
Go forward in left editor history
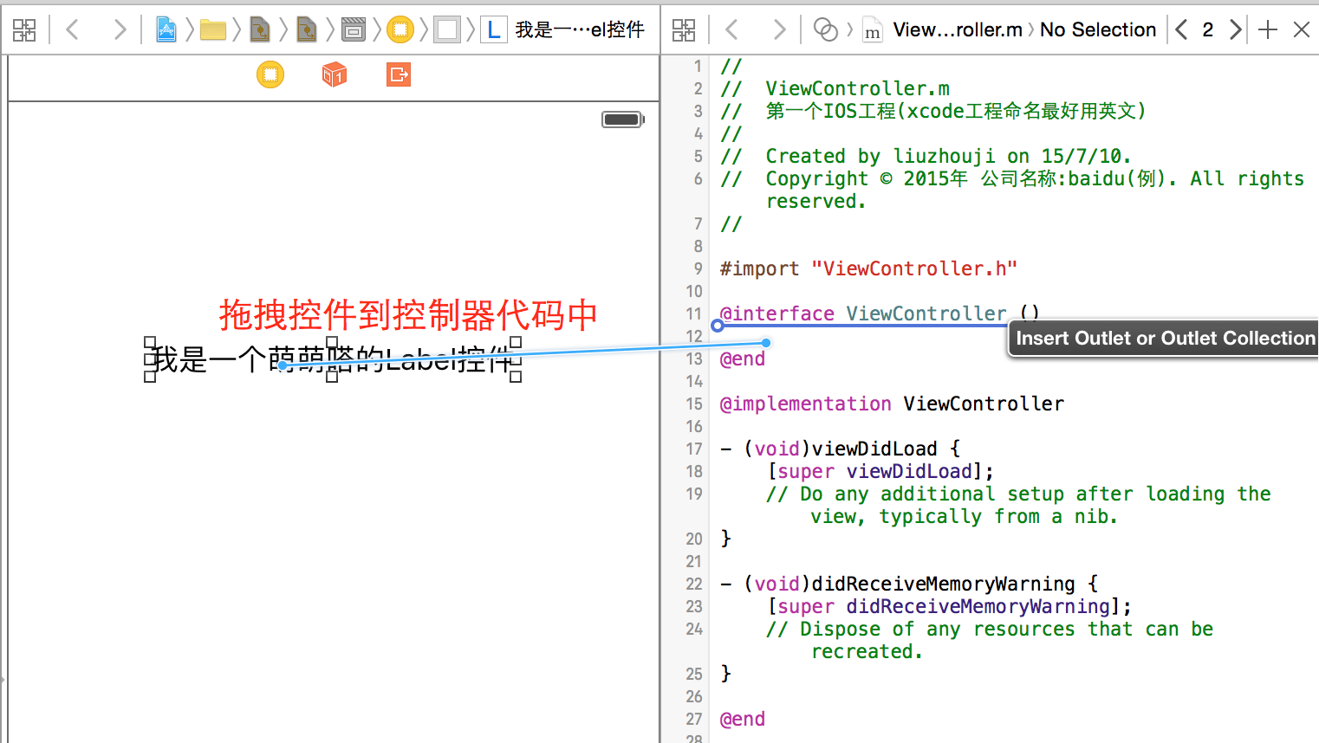120,30
